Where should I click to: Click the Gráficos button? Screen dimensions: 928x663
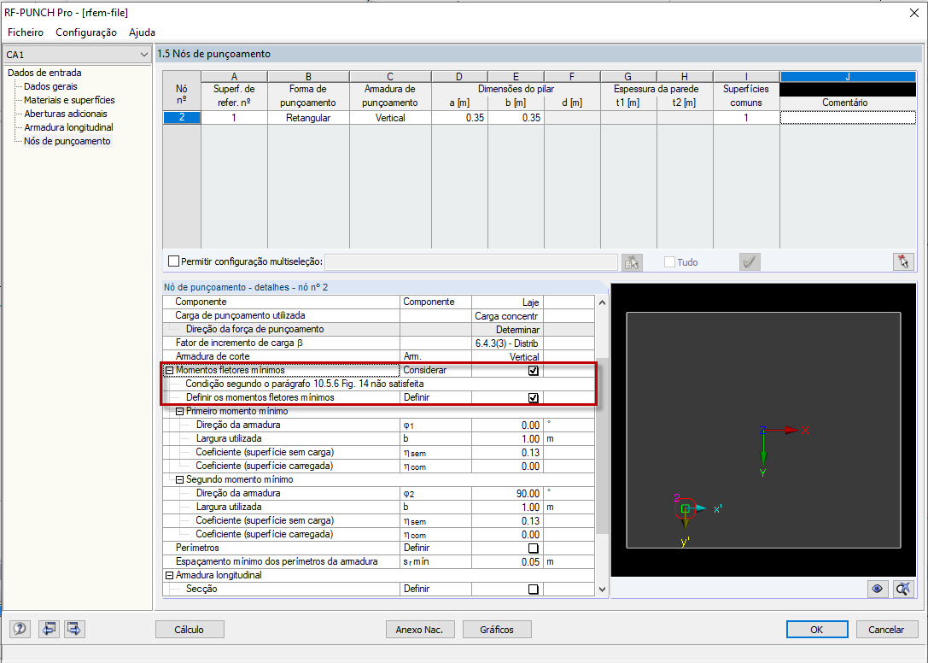(497, 629)
